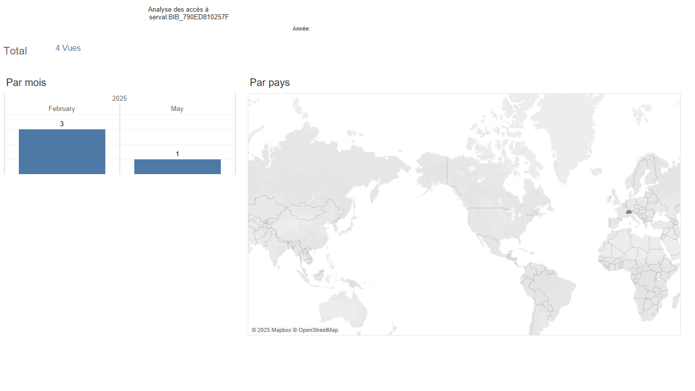Image resolution: width=695 pixels, height=391 pixels.
Task: Select highlighted Switzerland on the map
Action: [x=629, y=211]
